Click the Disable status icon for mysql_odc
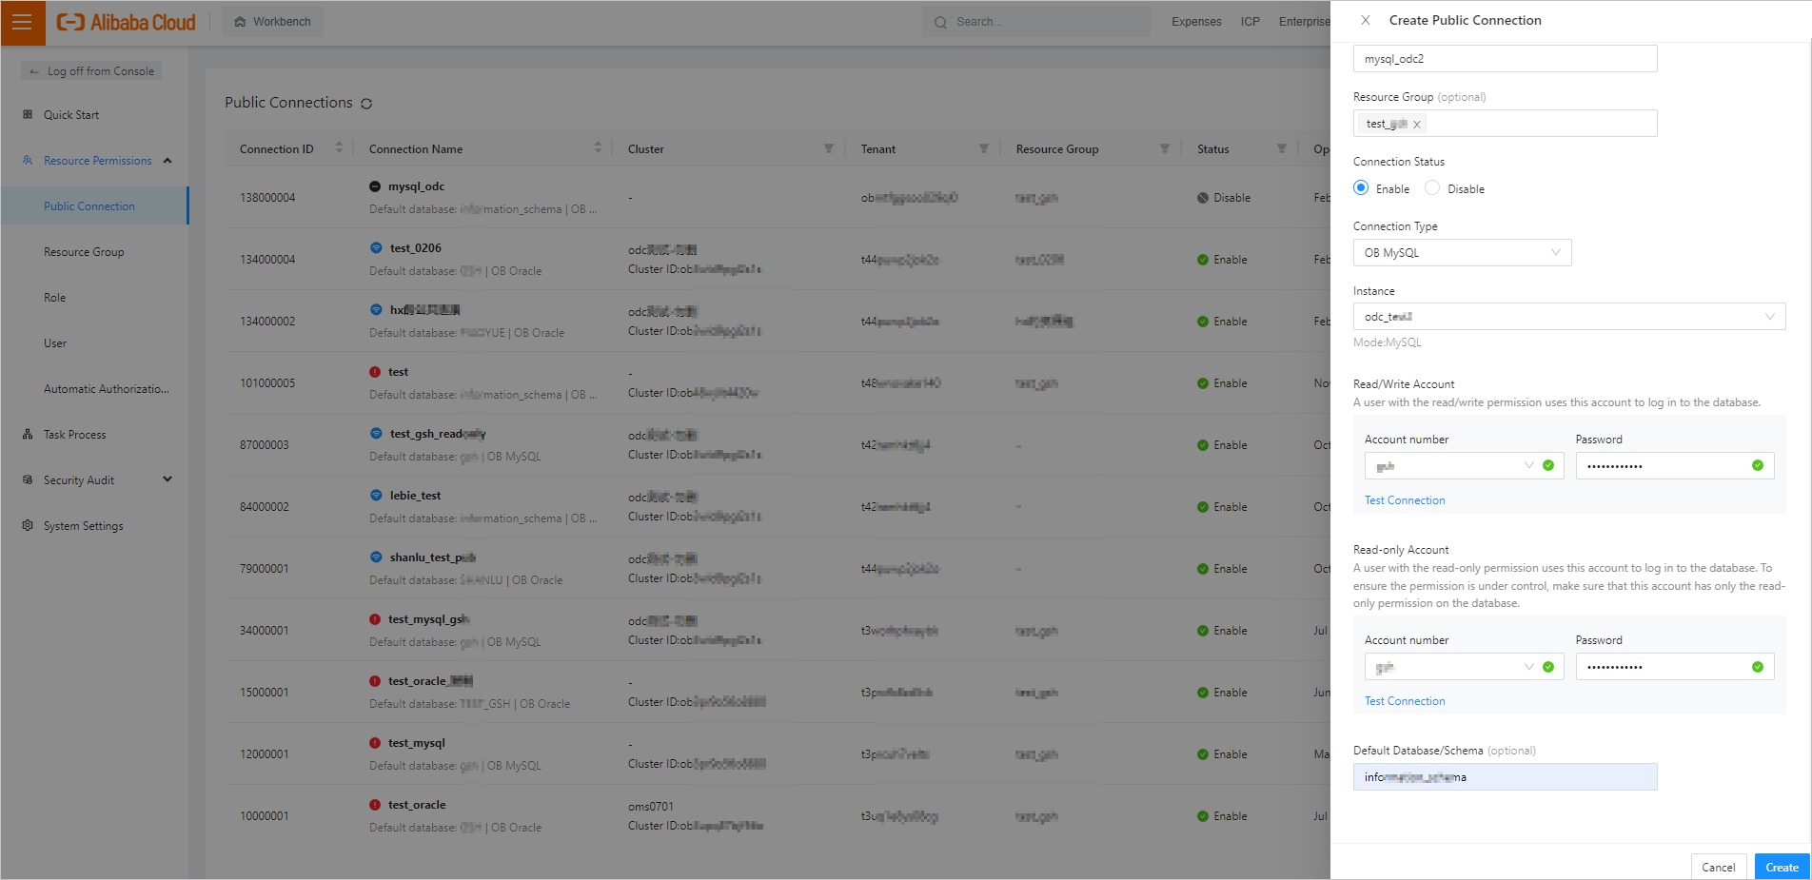 click(x=1203, y=198)
